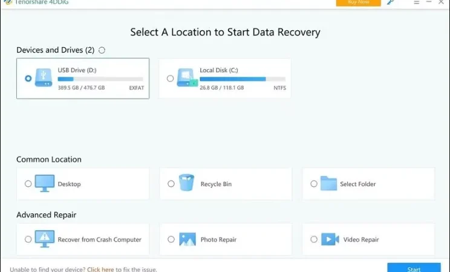Click the Recover from Crash Computer icon
Image resolution: width=450 pixels, height=272 pixels.
tap(45, 239)
